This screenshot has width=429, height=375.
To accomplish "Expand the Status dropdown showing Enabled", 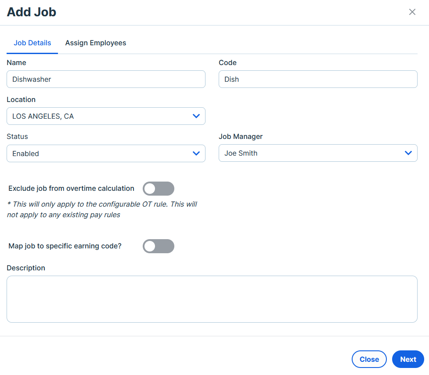I will pyautogui.click(x=106, y=153).
